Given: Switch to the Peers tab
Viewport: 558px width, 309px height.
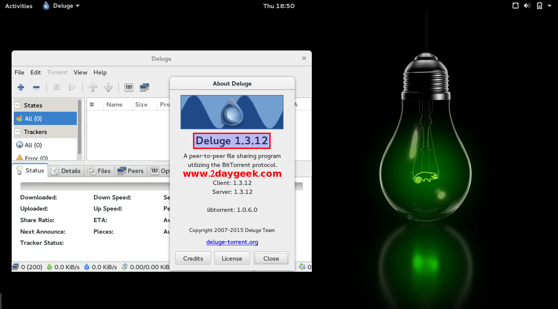Looking at the screenshot, I should (x=130, y=171).
